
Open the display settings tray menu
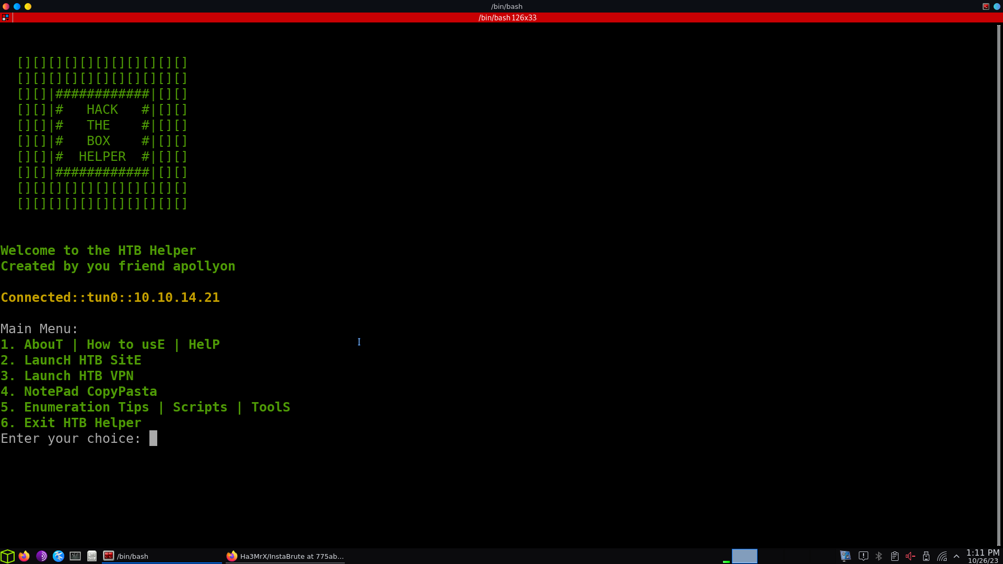[845, 556]
